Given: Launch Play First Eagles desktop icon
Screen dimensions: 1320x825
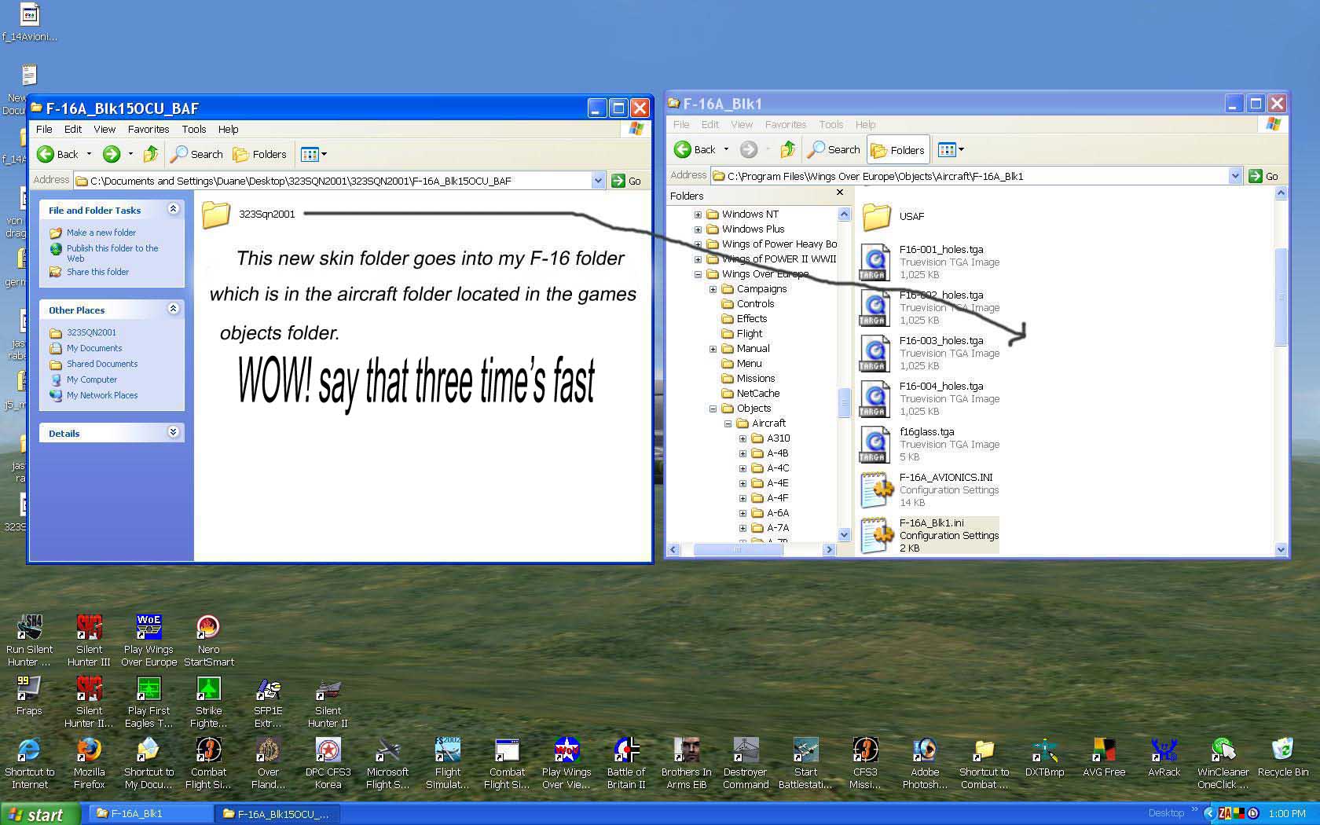Looking at the screenshot, I should coord(148,702).
